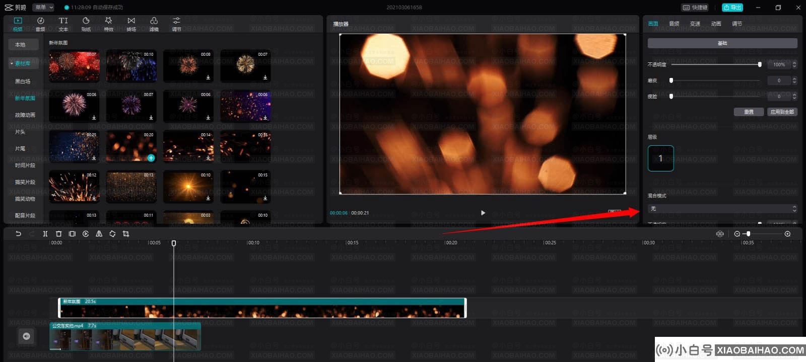Select the 公交车实拍.mp4 timeline clip
806x362 pixels.
(x=125, y=336)
